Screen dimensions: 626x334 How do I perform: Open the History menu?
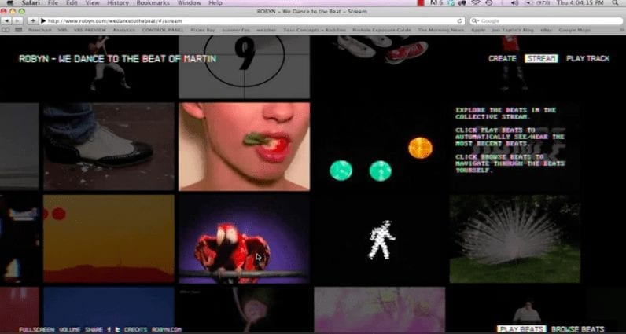(118, 3)
